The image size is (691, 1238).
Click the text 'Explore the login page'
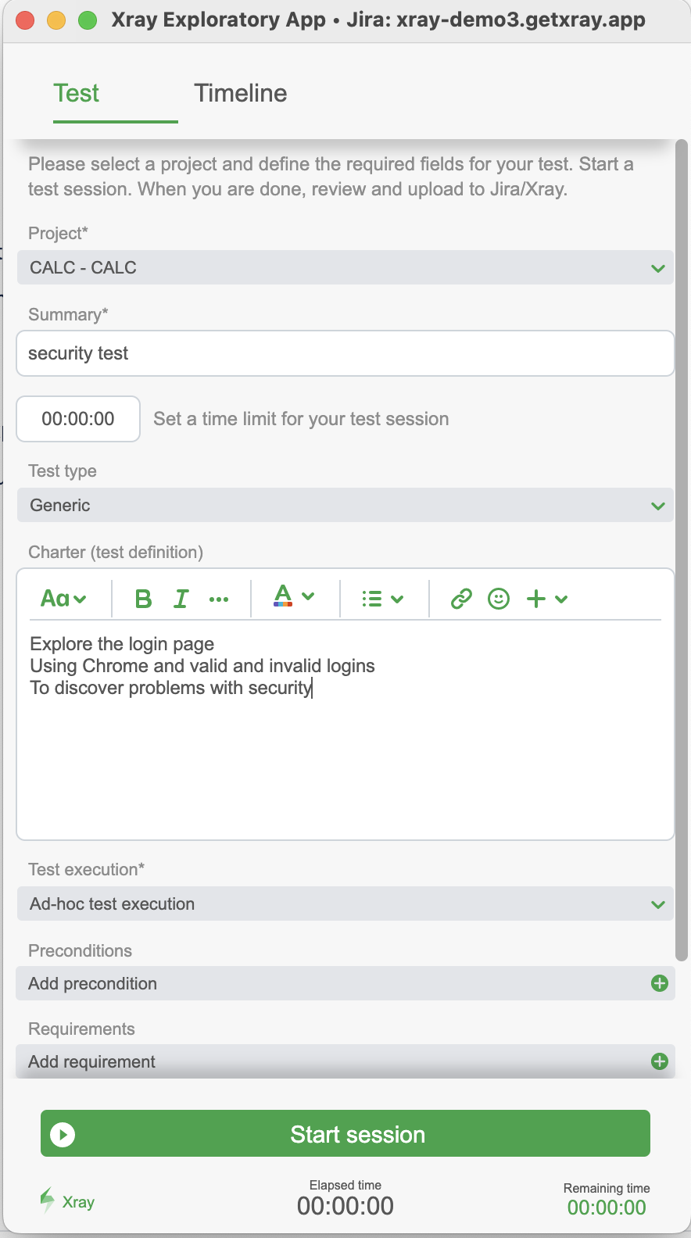click(122, 644)
